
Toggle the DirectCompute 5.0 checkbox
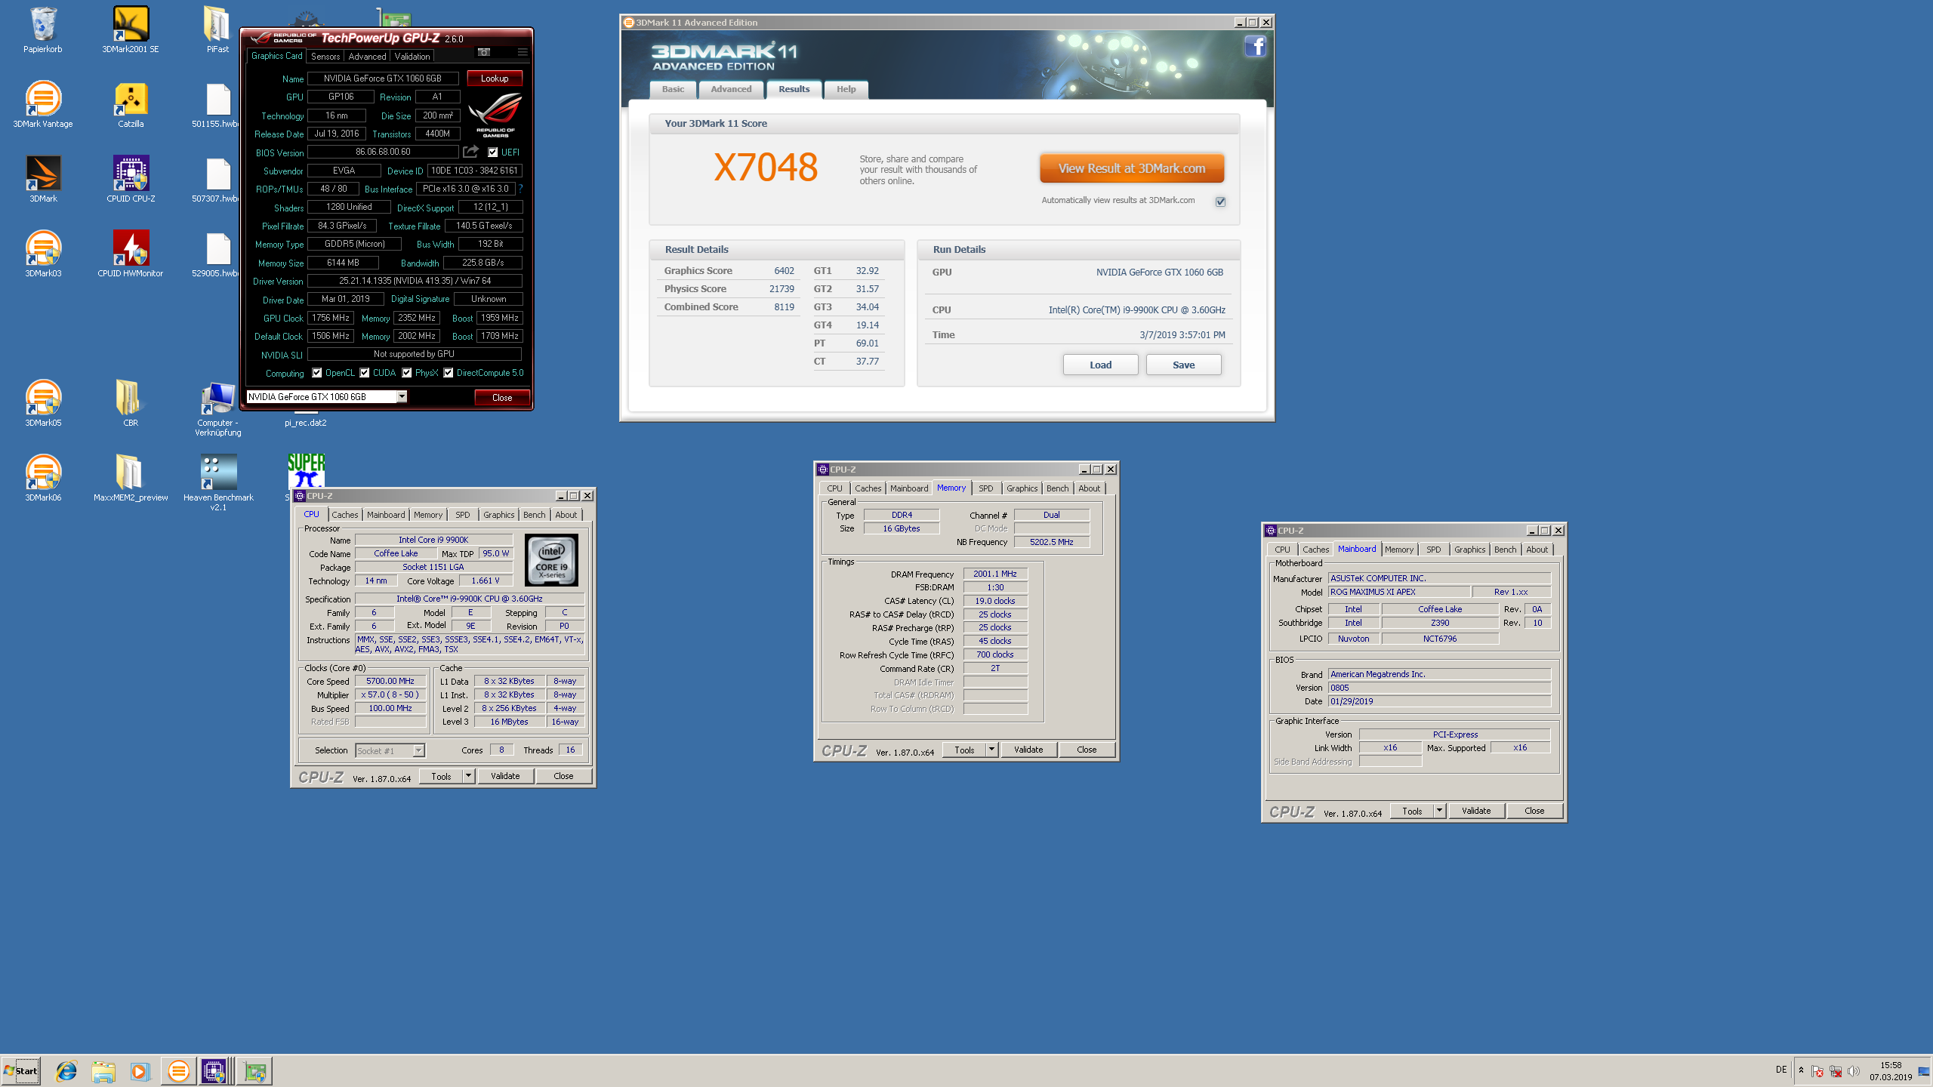coord(449,373)
